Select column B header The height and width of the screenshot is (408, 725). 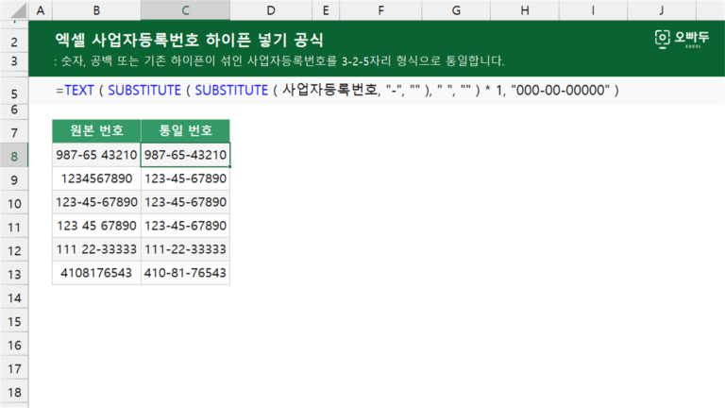point(96,10)
